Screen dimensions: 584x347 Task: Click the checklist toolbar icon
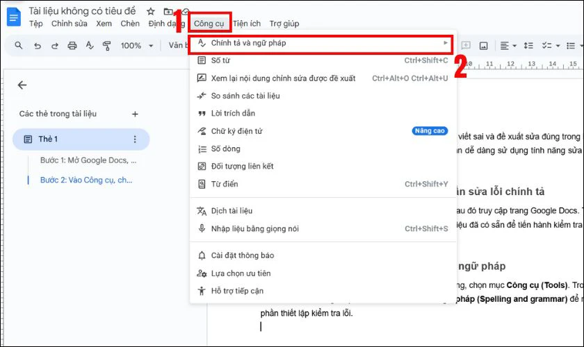tap(546, 46)
